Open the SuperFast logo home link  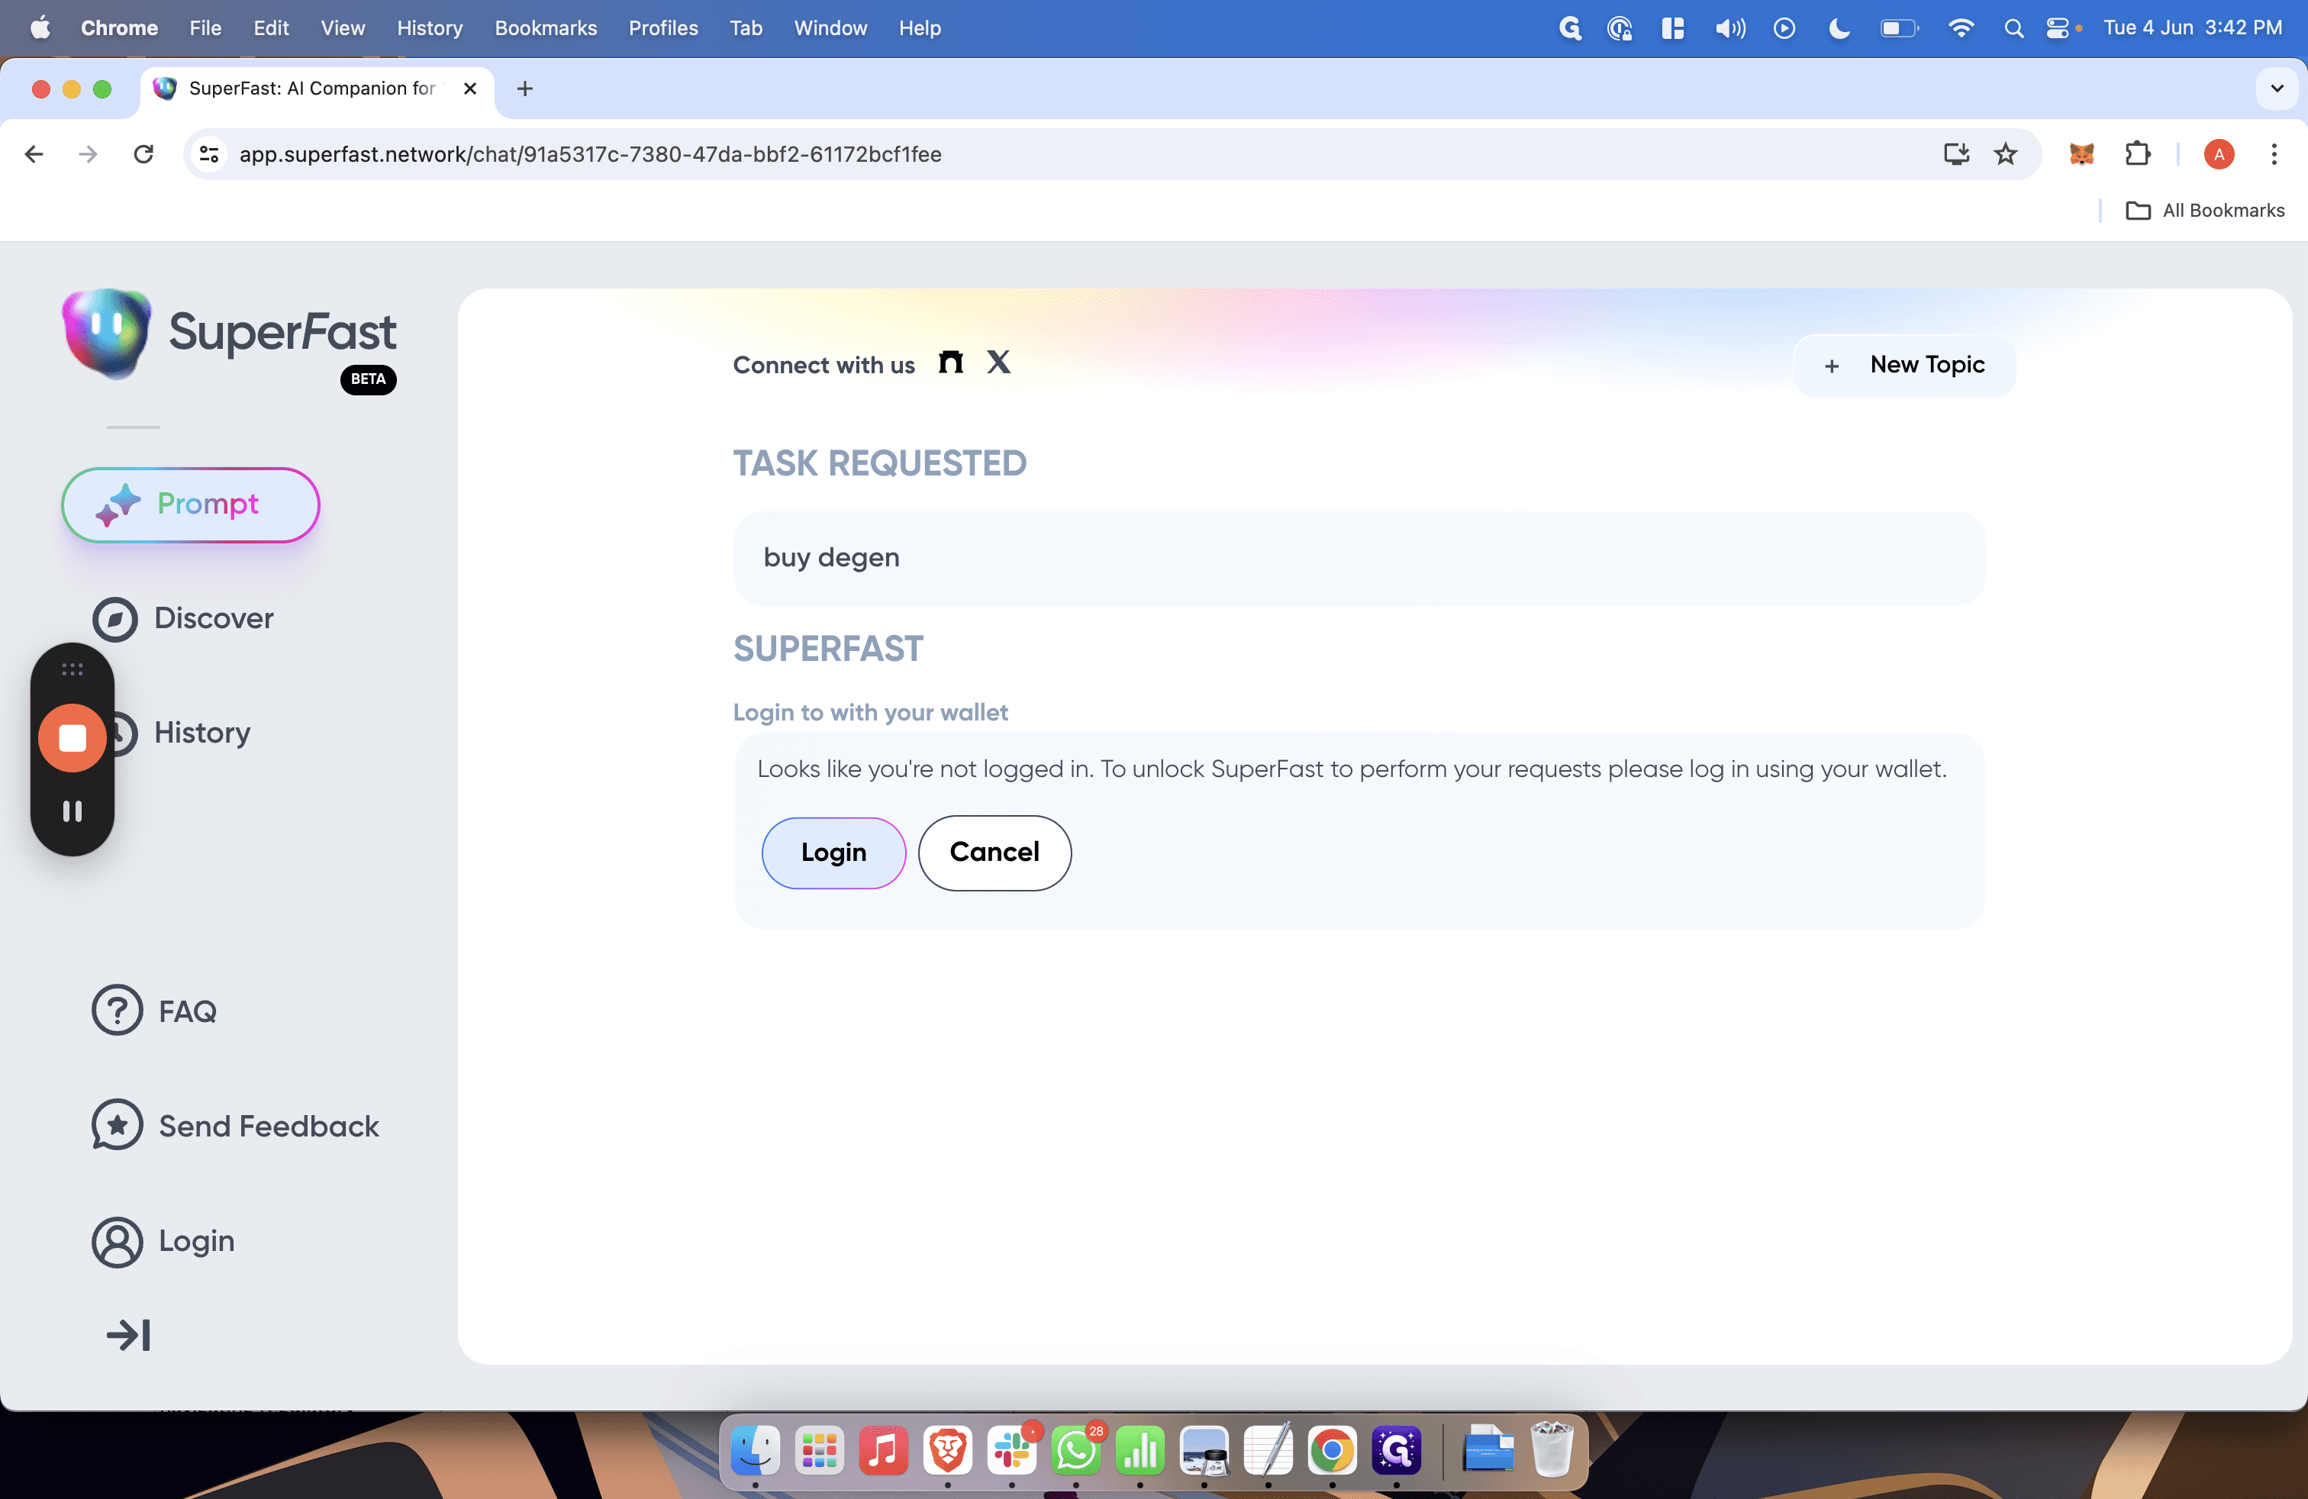point(229,336)
